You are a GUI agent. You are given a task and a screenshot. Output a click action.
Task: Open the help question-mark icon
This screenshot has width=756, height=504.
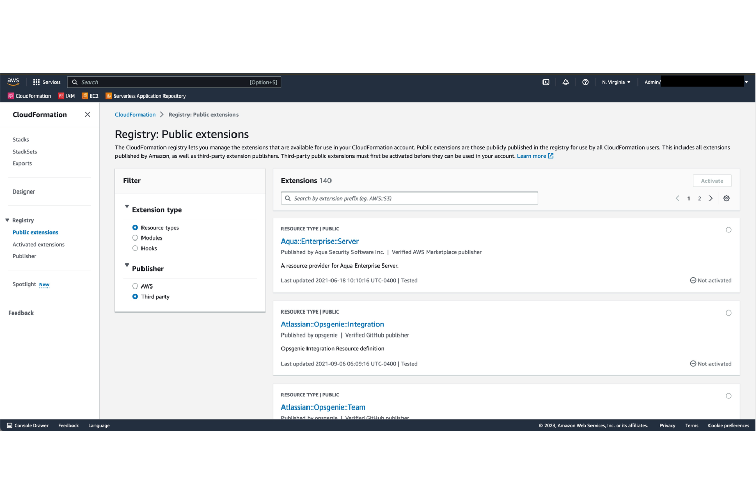click(585, 82)
